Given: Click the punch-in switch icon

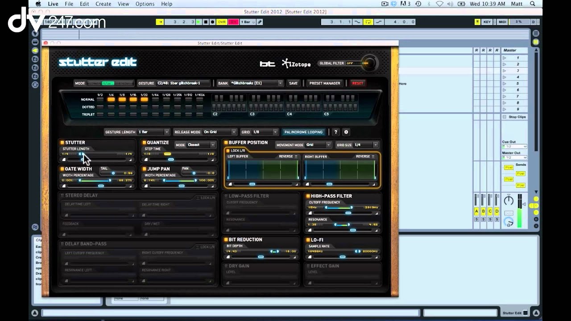Looking at the screenshot, I should pos(357,22).
